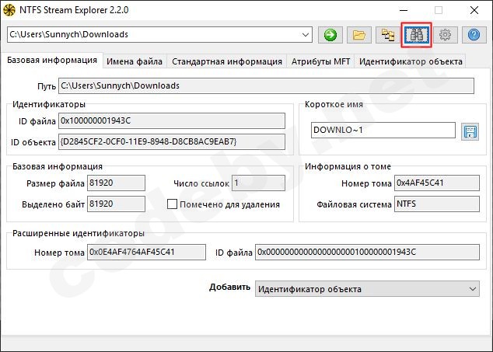Open settings via the gear icon
Viewport: 493px width, 352px height.
[445, 35]
